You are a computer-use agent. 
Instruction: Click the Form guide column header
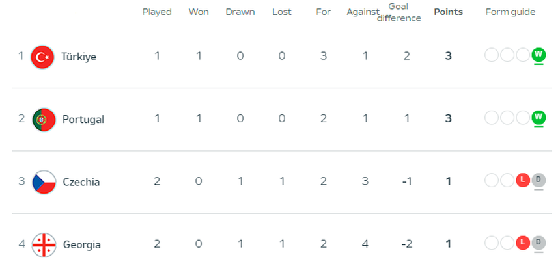click(x=511, y=12)
